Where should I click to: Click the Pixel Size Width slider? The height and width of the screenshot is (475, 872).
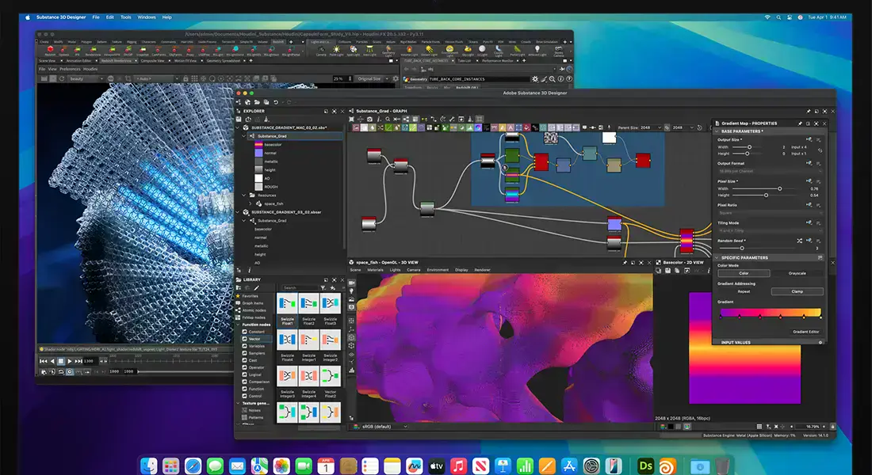click(765, 189)
